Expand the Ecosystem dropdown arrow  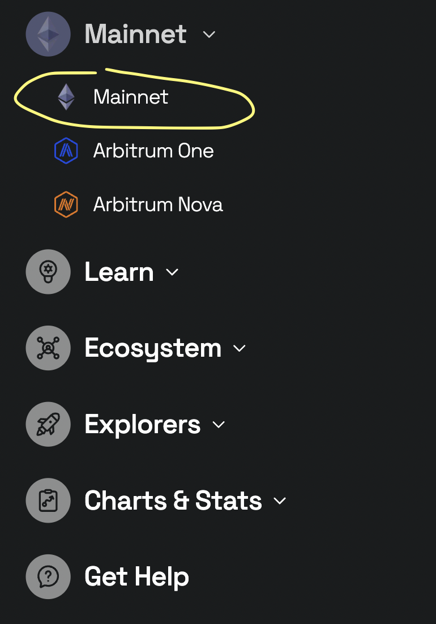coord(239,349)
